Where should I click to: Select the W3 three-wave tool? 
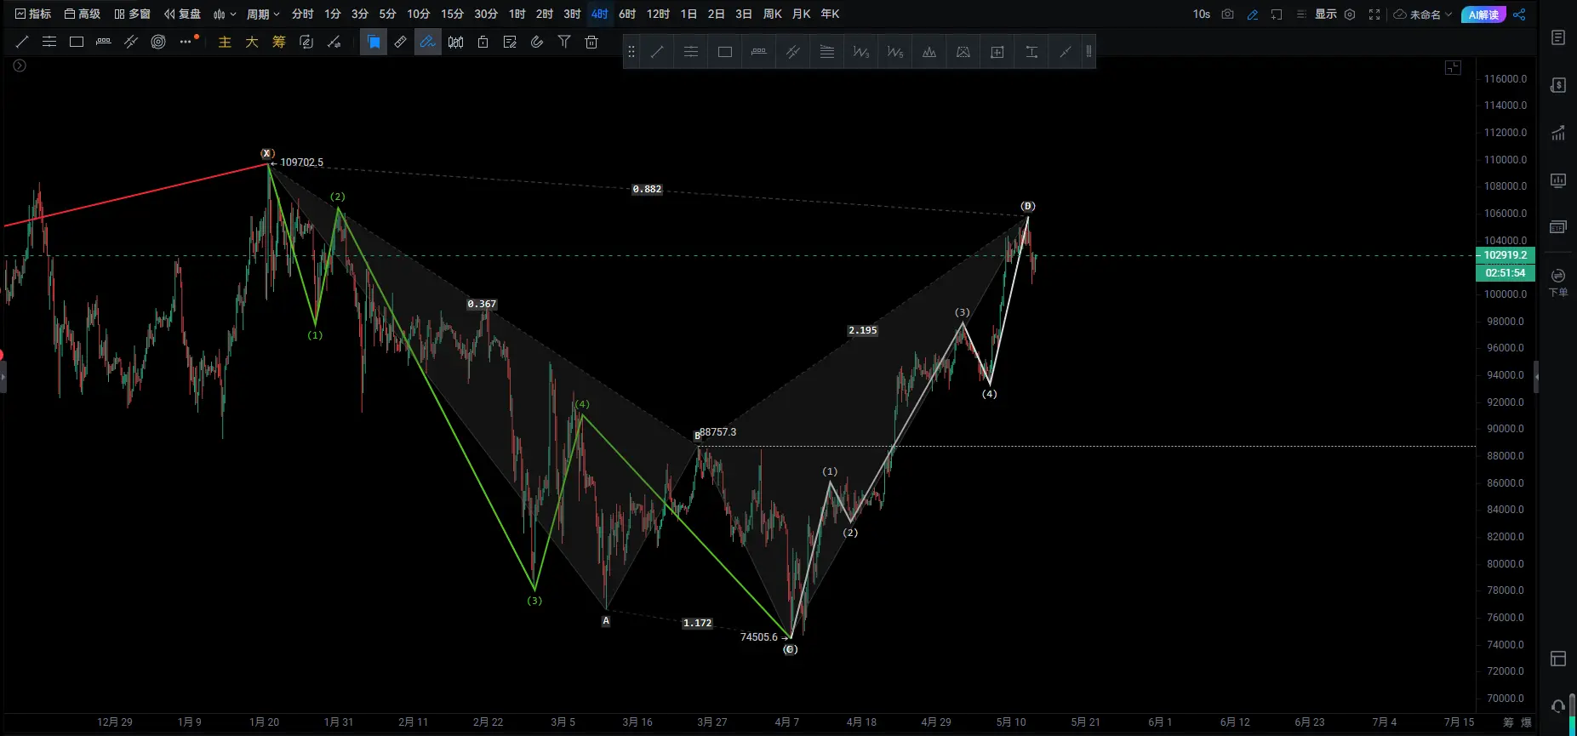861,52
